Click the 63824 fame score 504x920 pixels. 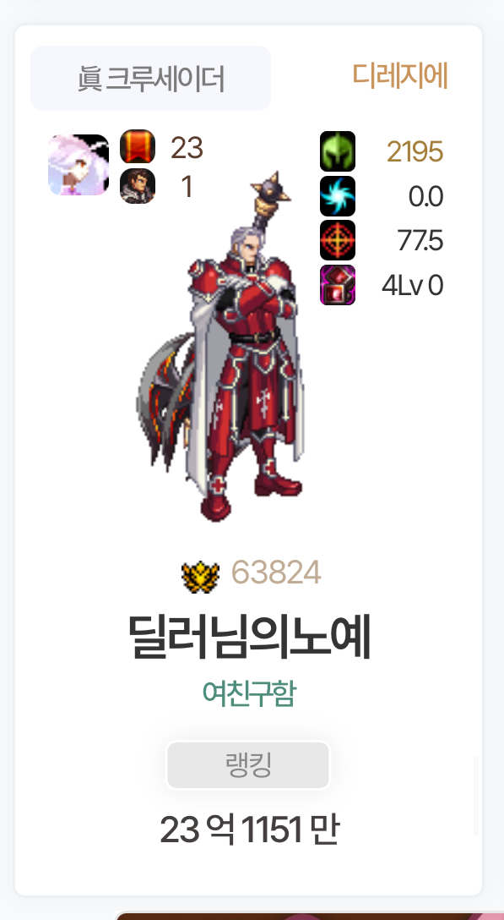pyautogui.click(x=276, y=572)
